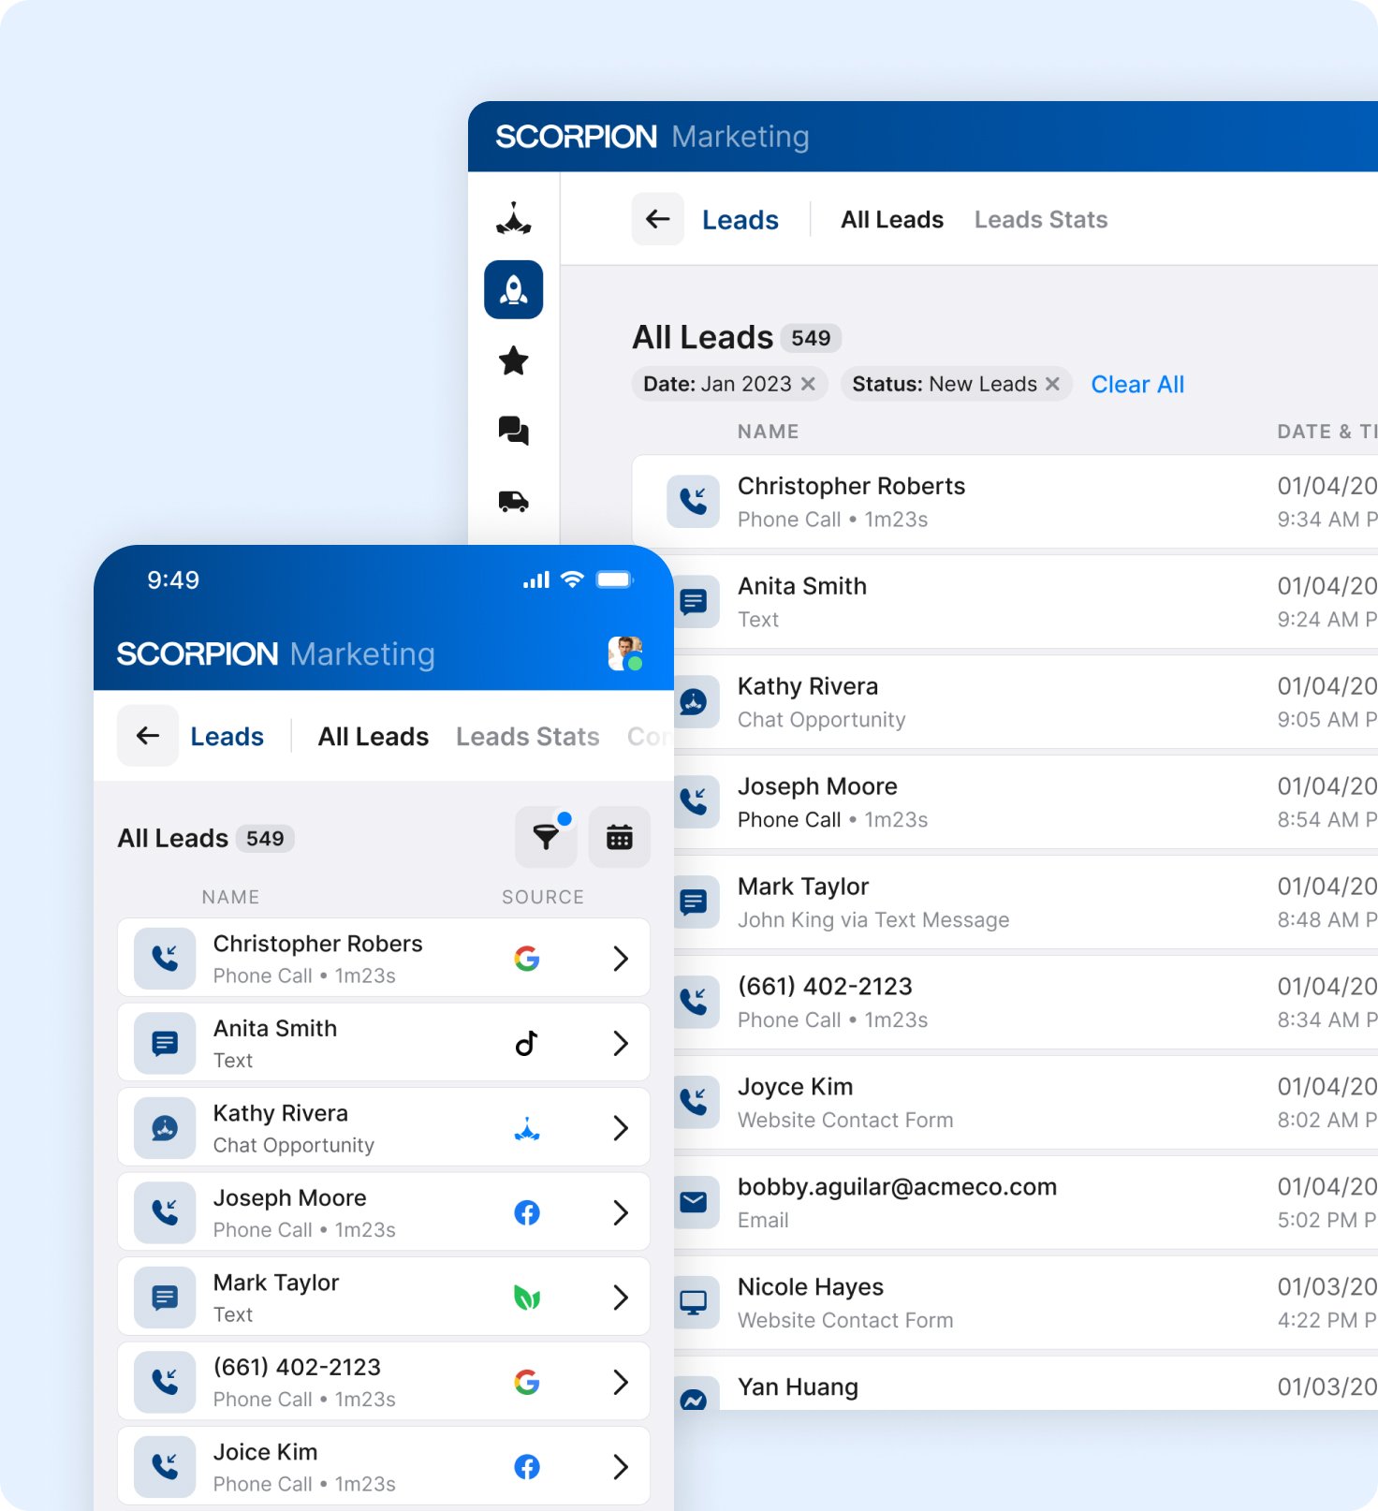This screenshot has height=1511, width=1378.
Task: Remove the Status: New Leads filter chip
Action: (1052, 384)
